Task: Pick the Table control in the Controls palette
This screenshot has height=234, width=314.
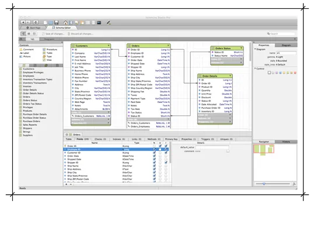Action: pyautogui.click(x=47, y=53)
